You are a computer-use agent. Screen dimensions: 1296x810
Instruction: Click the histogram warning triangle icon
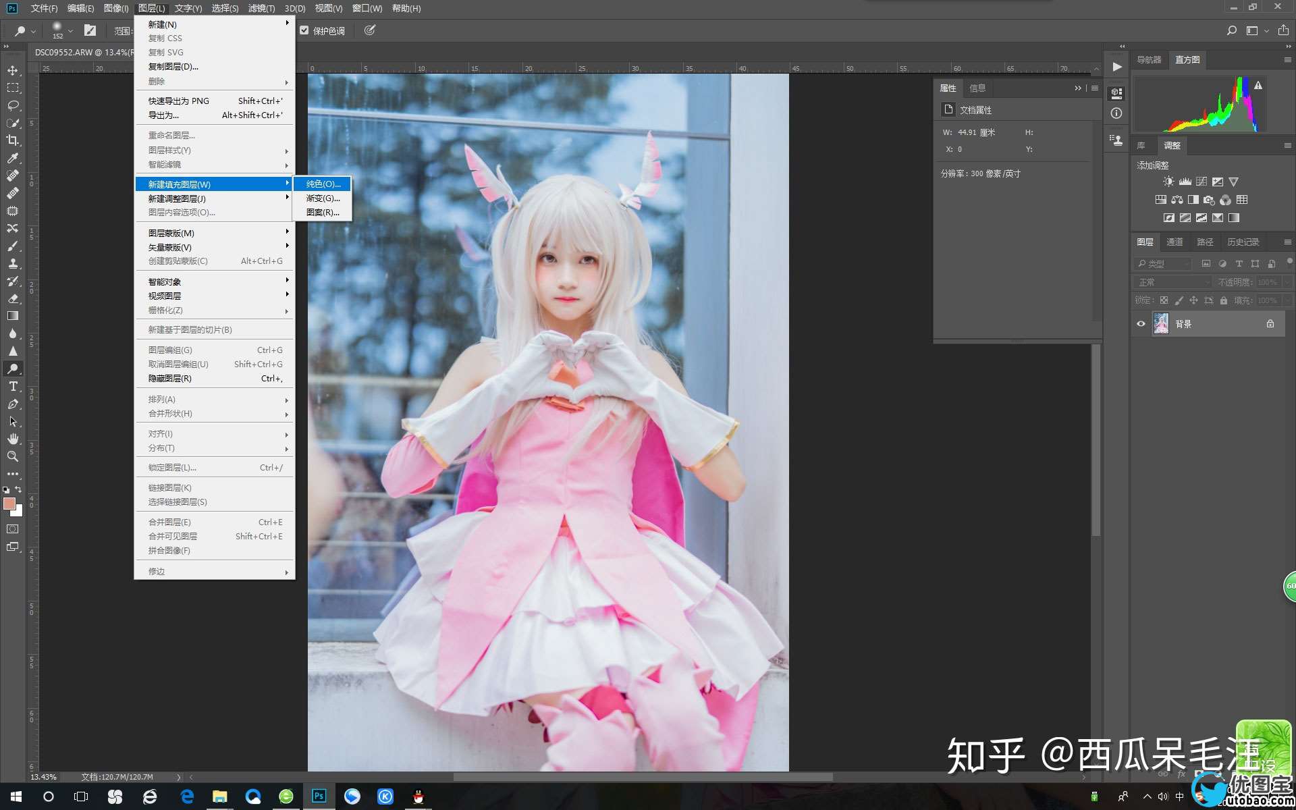point(1258,86)
